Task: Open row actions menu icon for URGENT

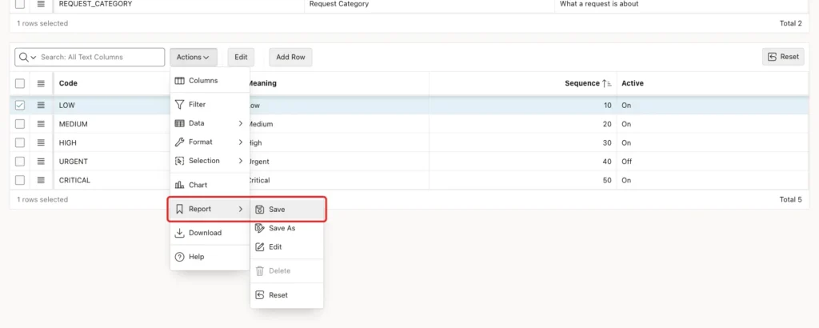Action: point(42,162)
